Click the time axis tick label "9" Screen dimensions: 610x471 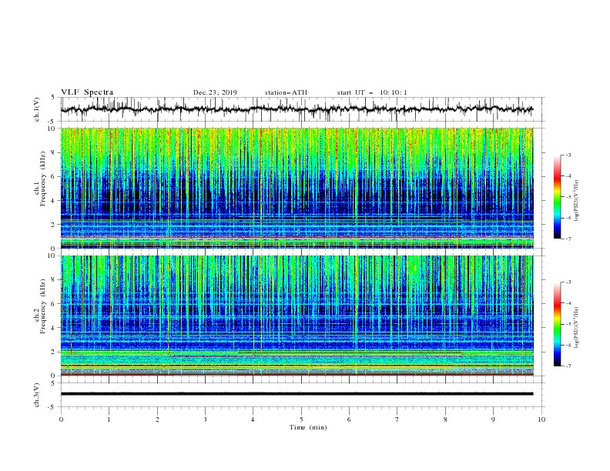click(493, 419)
